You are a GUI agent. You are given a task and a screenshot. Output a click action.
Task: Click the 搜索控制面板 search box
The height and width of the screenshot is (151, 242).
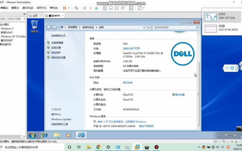(x=176, y=27)
